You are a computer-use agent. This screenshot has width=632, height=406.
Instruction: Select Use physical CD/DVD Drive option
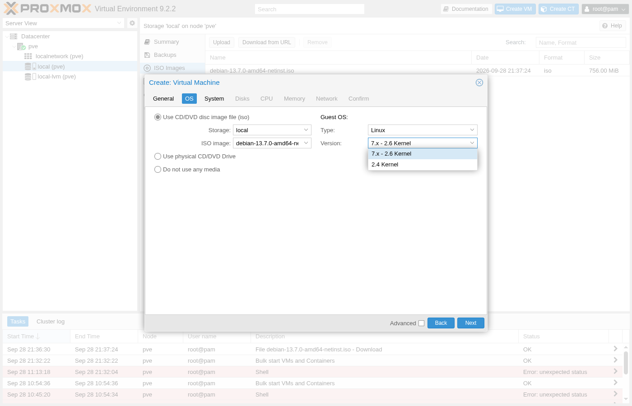(x=158, y=157)
